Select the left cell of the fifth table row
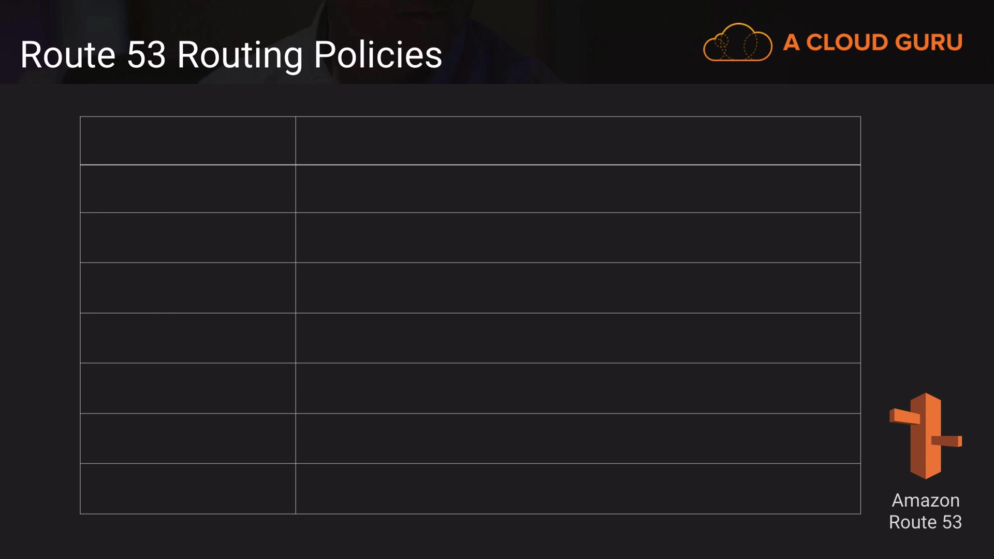 (188, 338)
